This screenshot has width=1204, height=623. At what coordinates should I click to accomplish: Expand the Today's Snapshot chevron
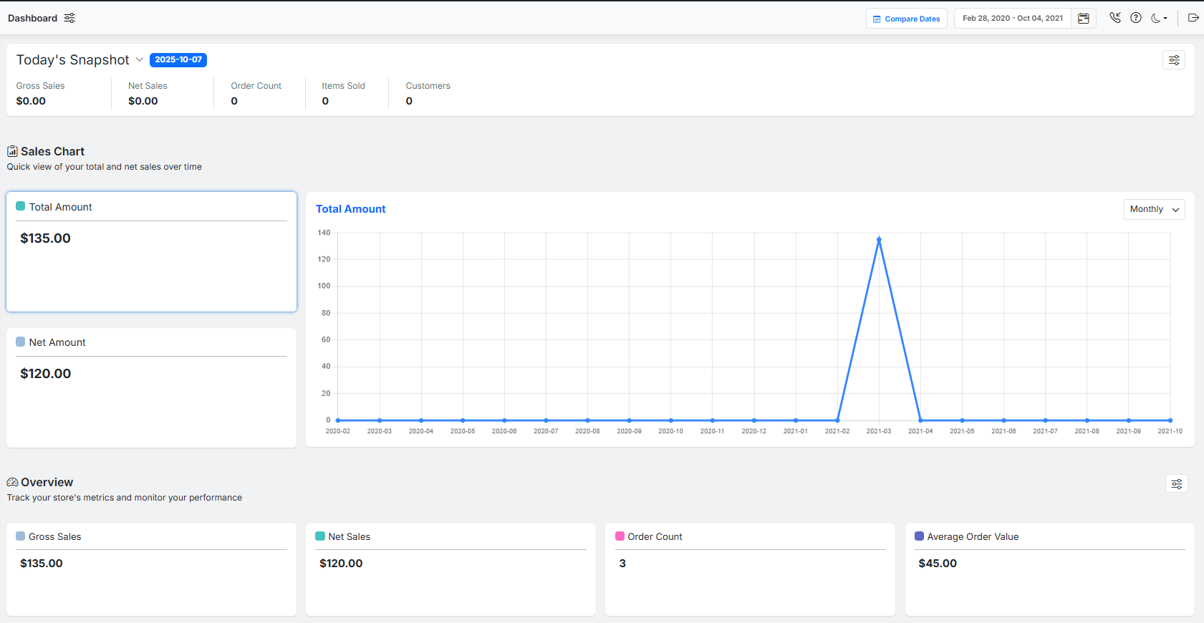coord(140,59)
